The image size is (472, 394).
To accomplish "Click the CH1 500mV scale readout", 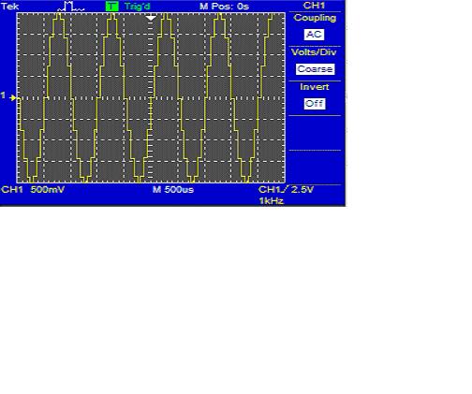I will [x=33, y=189].
